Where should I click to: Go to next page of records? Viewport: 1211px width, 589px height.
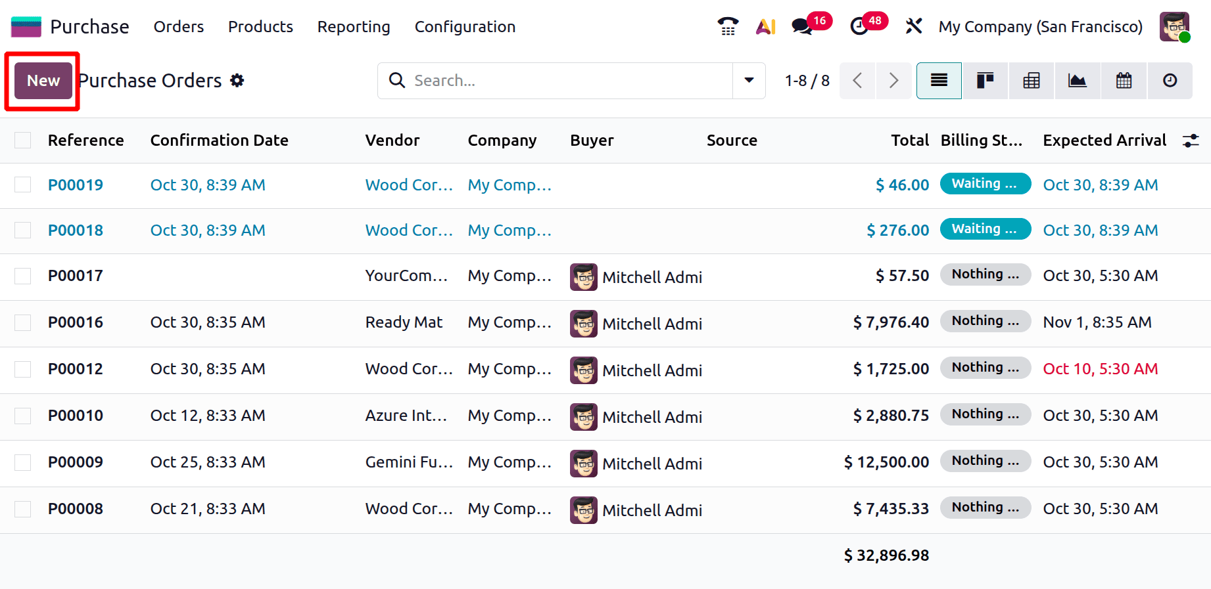893,81
